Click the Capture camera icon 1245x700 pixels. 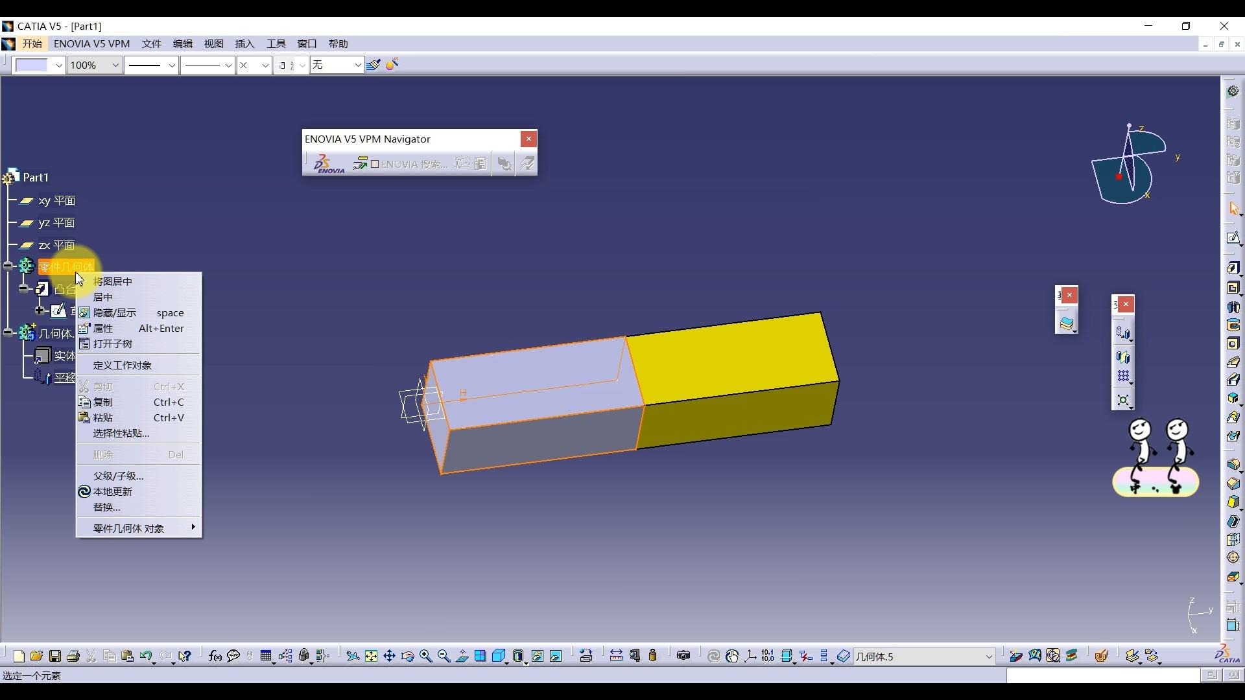click(x=683, y=656)
